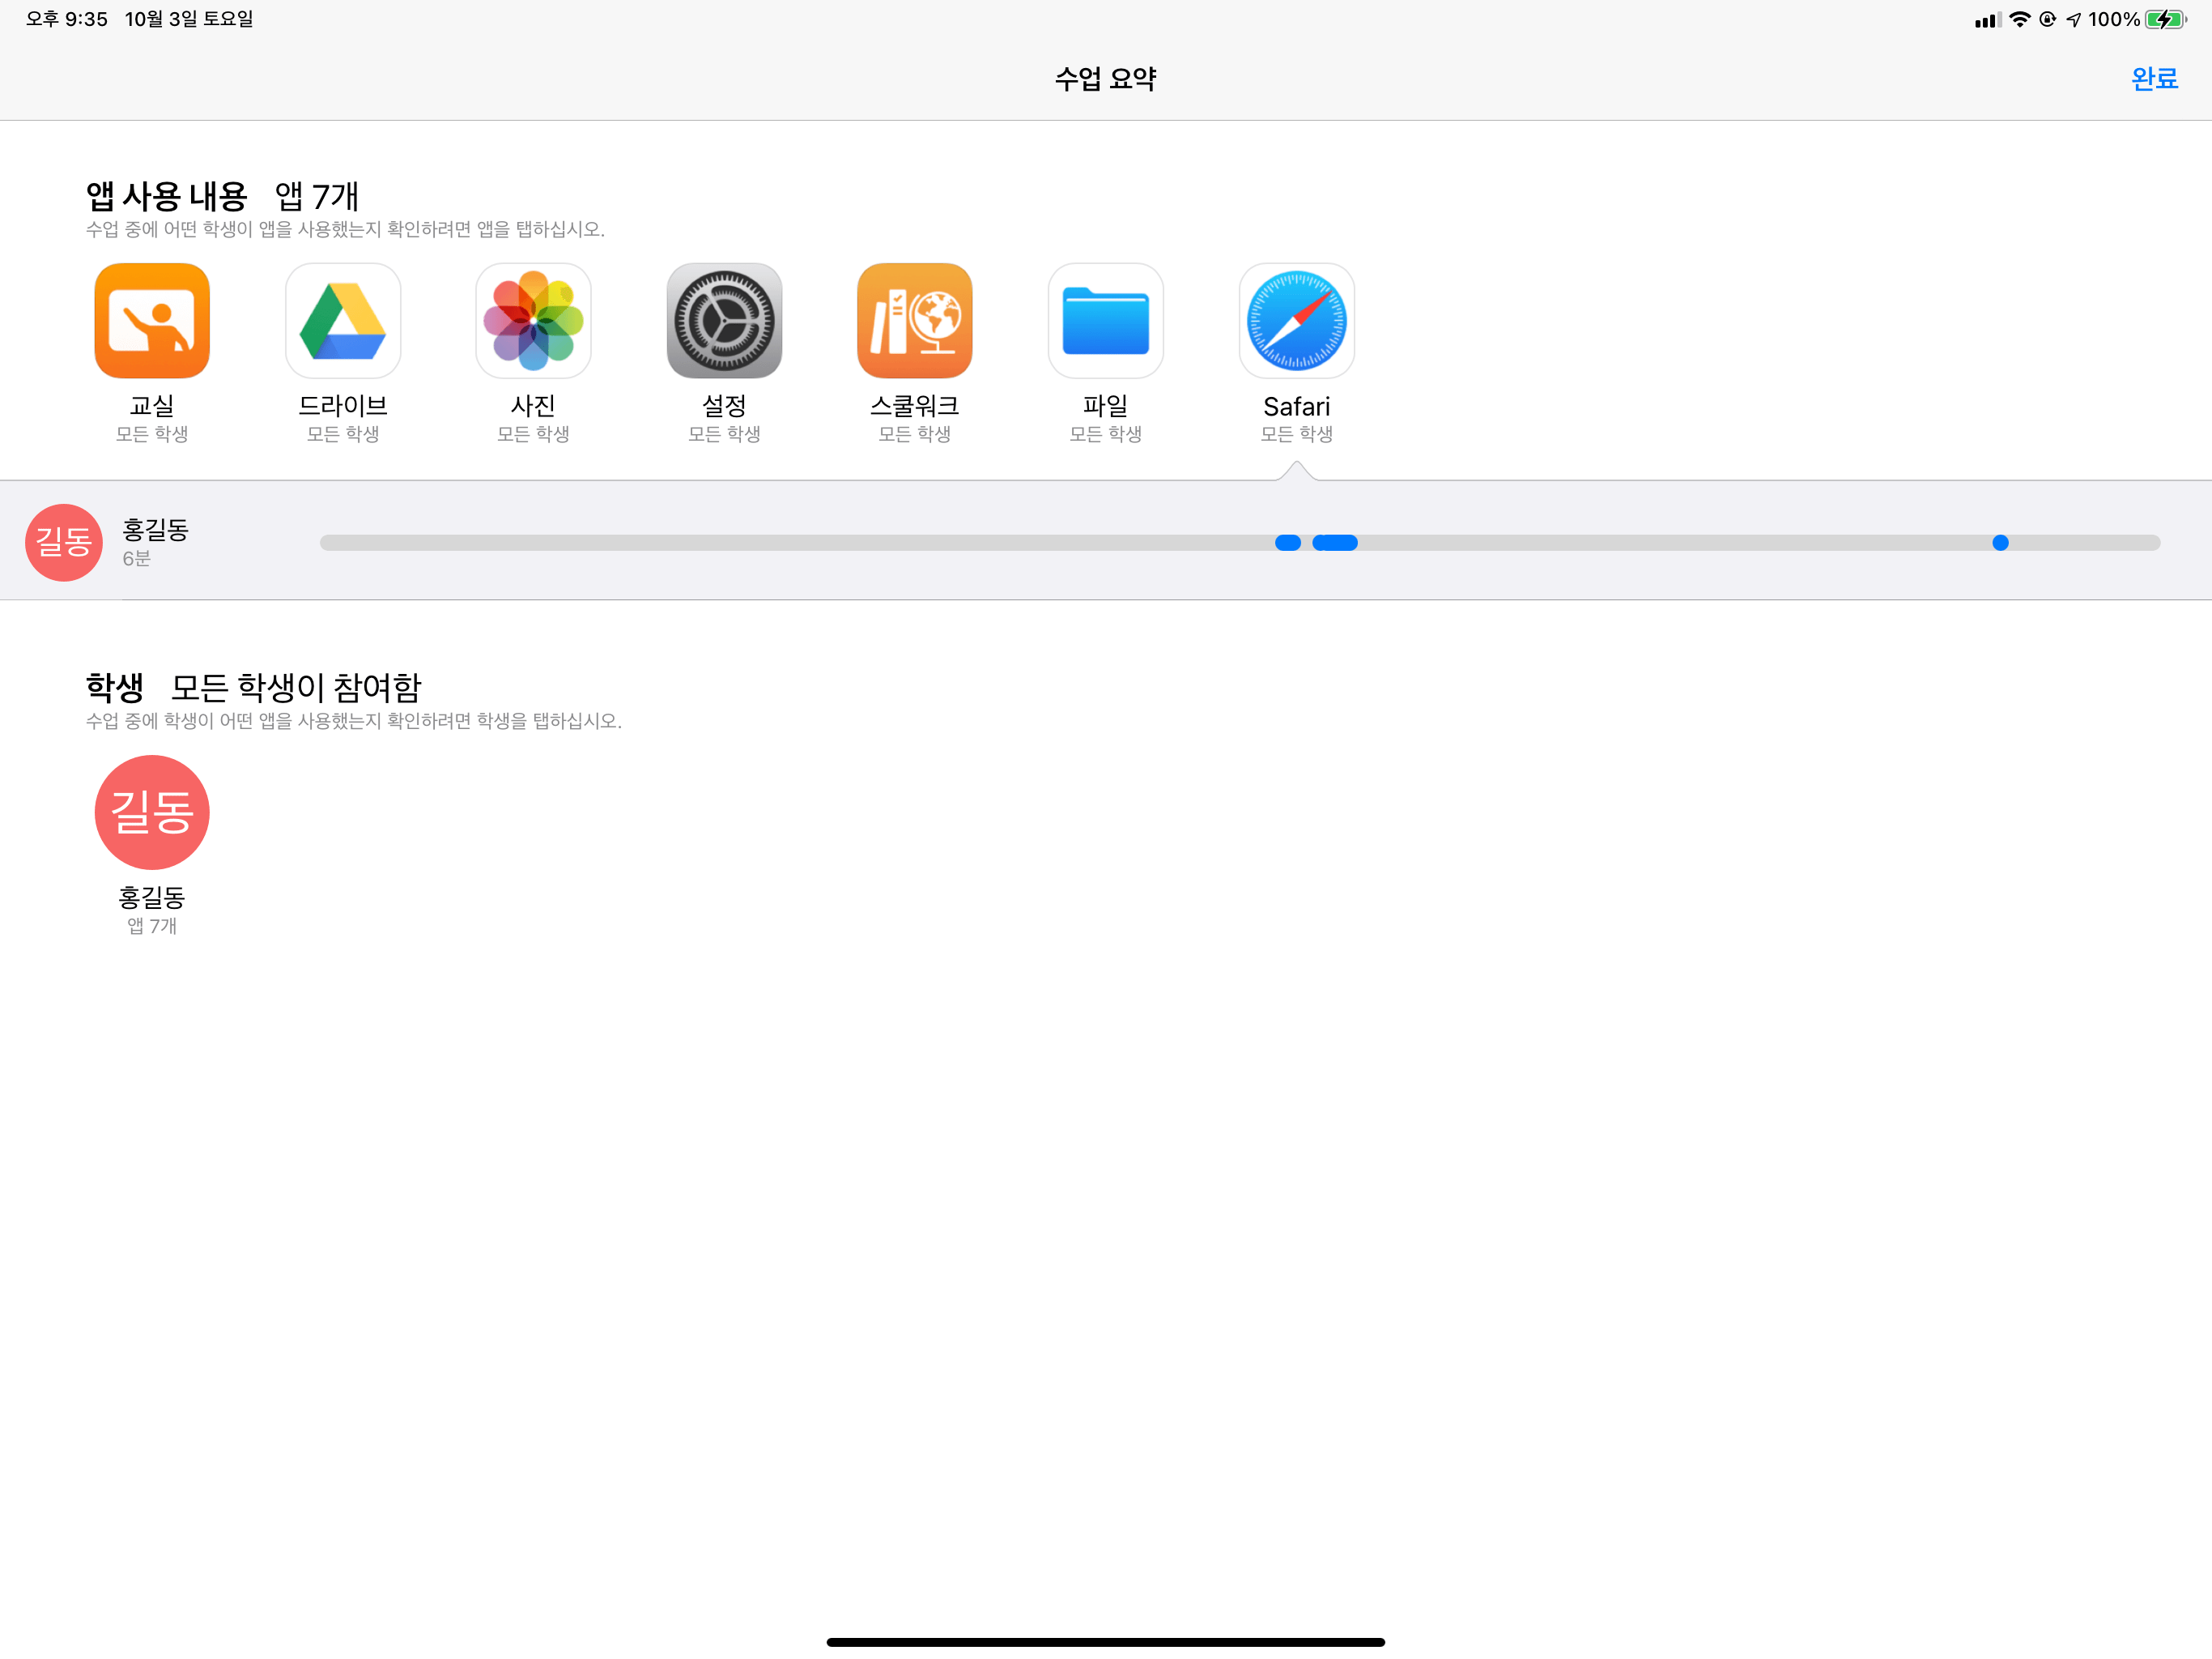Click the first short blue usage segment
Screen dimensions: 2212x1659
(1288, 542)
